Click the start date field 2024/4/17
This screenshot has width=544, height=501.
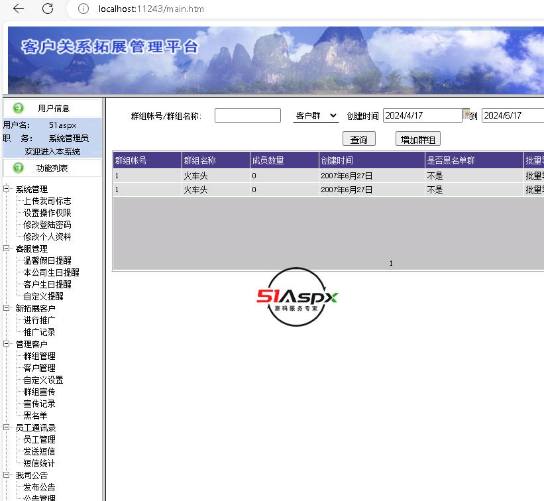pyautogui.click(x=422, y=115)
